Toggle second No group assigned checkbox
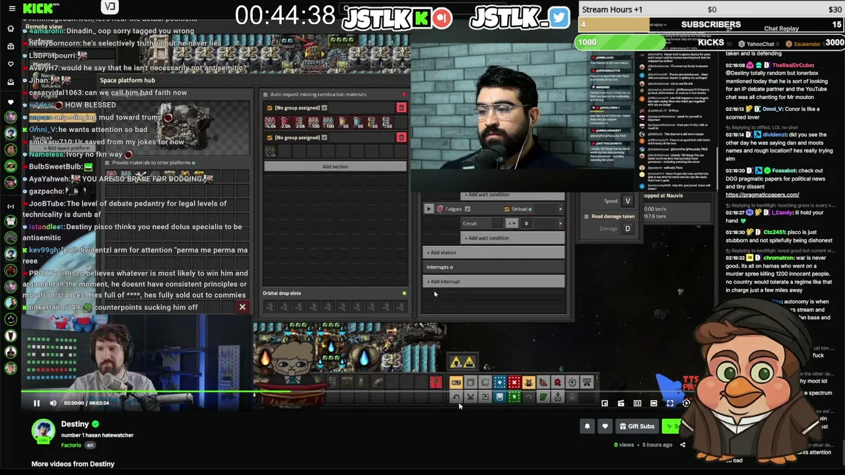Image resolution: width=845 pixels, height=475 pixels. click(x=269, y=137)
